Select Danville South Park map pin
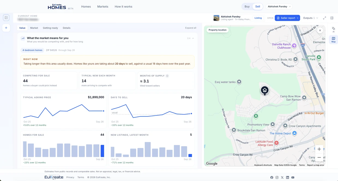Viewport: 338px width, 181px height. click(319, 57)
